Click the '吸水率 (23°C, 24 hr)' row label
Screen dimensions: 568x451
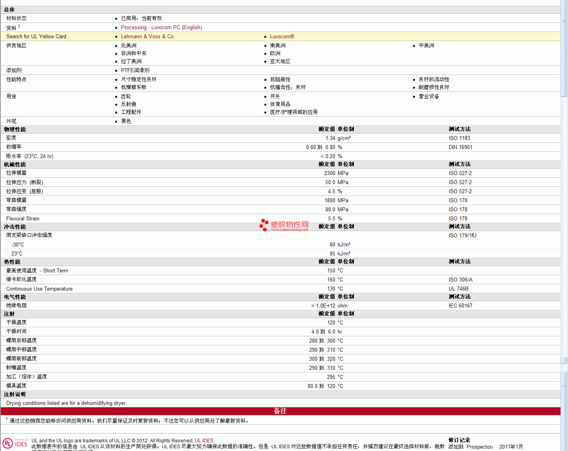pos(30,156)
